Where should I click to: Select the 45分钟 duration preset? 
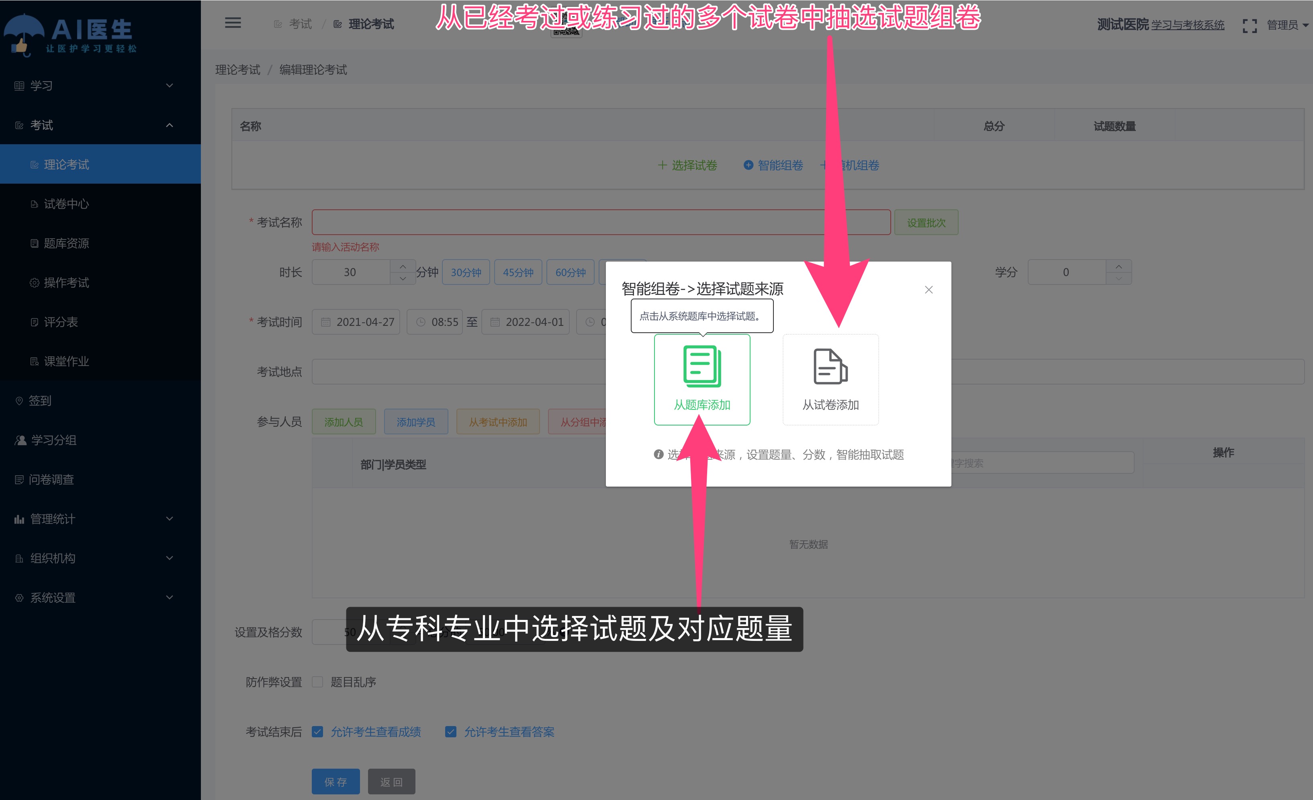(518, 272)
